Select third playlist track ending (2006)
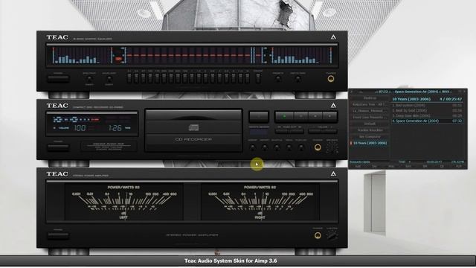 pyautogui.click(x=427, y=115)
